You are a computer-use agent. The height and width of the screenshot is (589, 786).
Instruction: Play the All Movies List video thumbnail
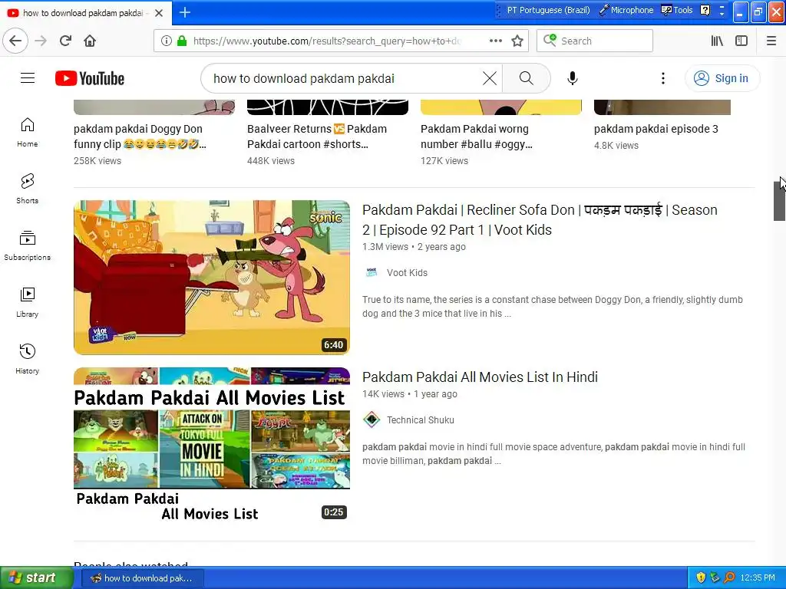[212, 445]
